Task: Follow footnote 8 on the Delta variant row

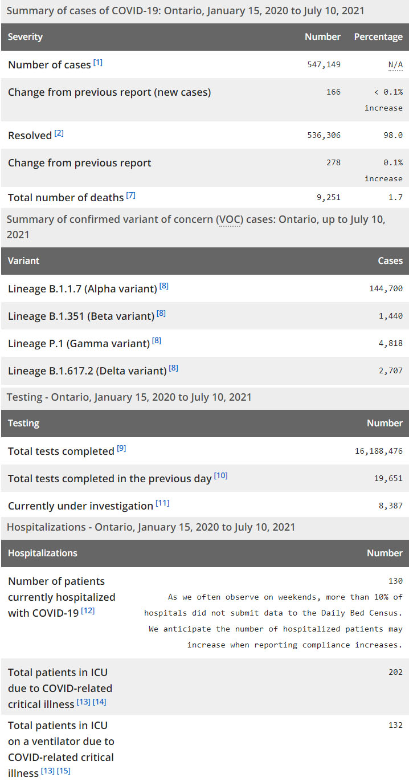Action: (x=174, y=368)
